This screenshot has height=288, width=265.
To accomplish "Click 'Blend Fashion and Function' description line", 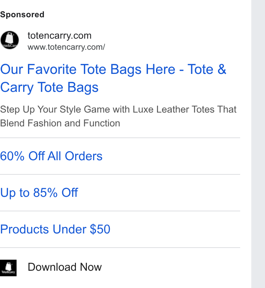I will pyautogui.click(x=60, y=123).
